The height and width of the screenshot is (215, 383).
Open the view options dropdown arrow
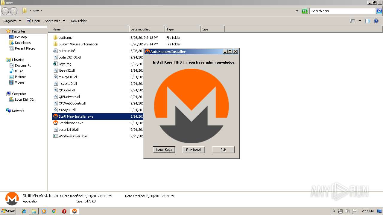point(360,21)
